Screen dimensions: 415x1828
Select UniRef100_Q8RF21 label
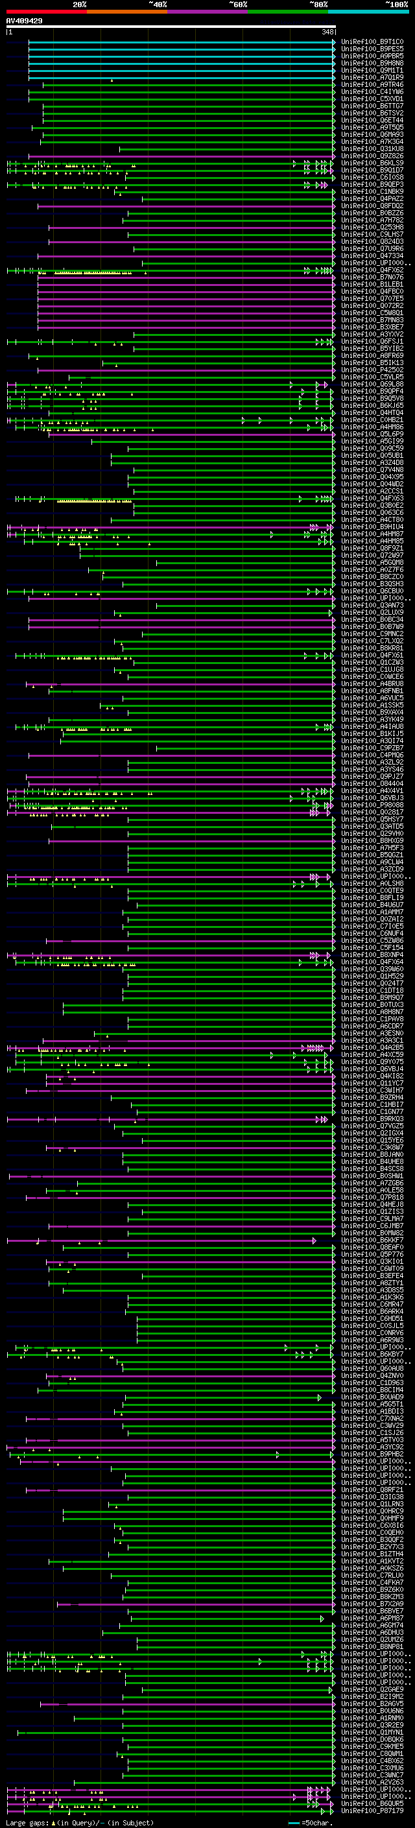372,1490
